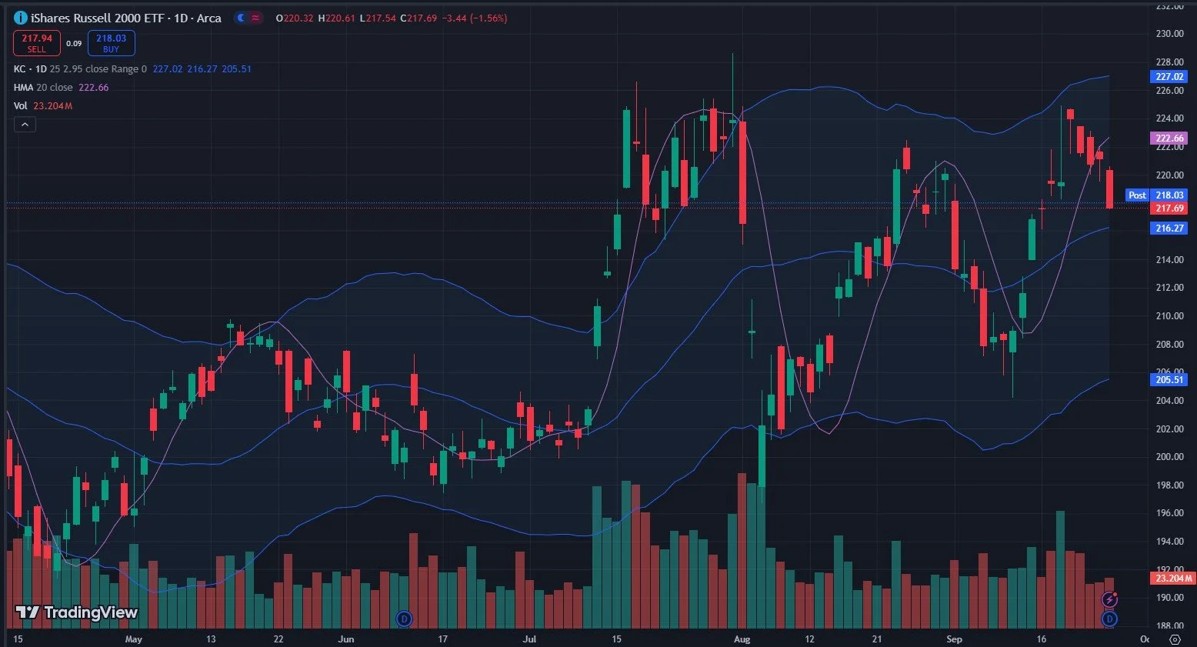1197x647 pixels.
Task: Collapse the indicator legend with the chevron
Action: click(x=25, y=125)
